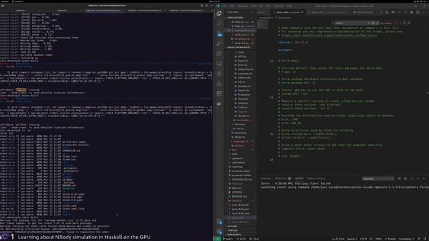Switch to the Output panel tab
Image resolution: width=429 pixels, height=241 pixels.
pyautogui.click(x=299, y=179)
